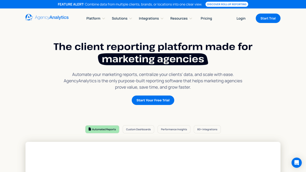This screenshot has width=306, height=172.
Task: Click the report icon on Automated Reports pill
Action: [x=90, y=129]
